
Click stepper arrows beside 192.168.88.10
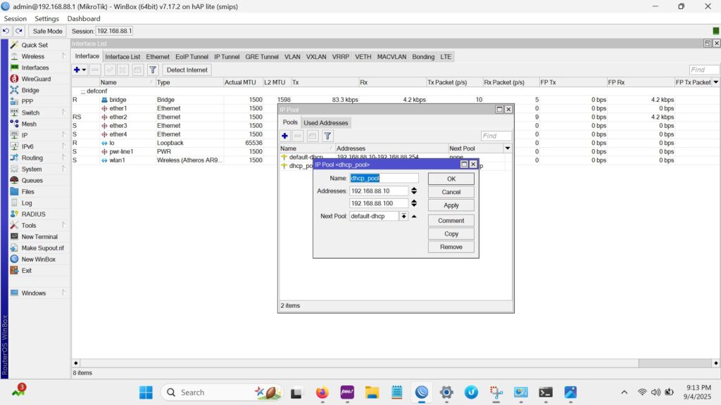pyautogui.click(x=414, y=191)
